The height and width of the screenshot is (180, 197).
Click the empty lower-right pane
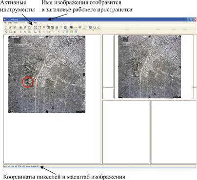point(174,132)
